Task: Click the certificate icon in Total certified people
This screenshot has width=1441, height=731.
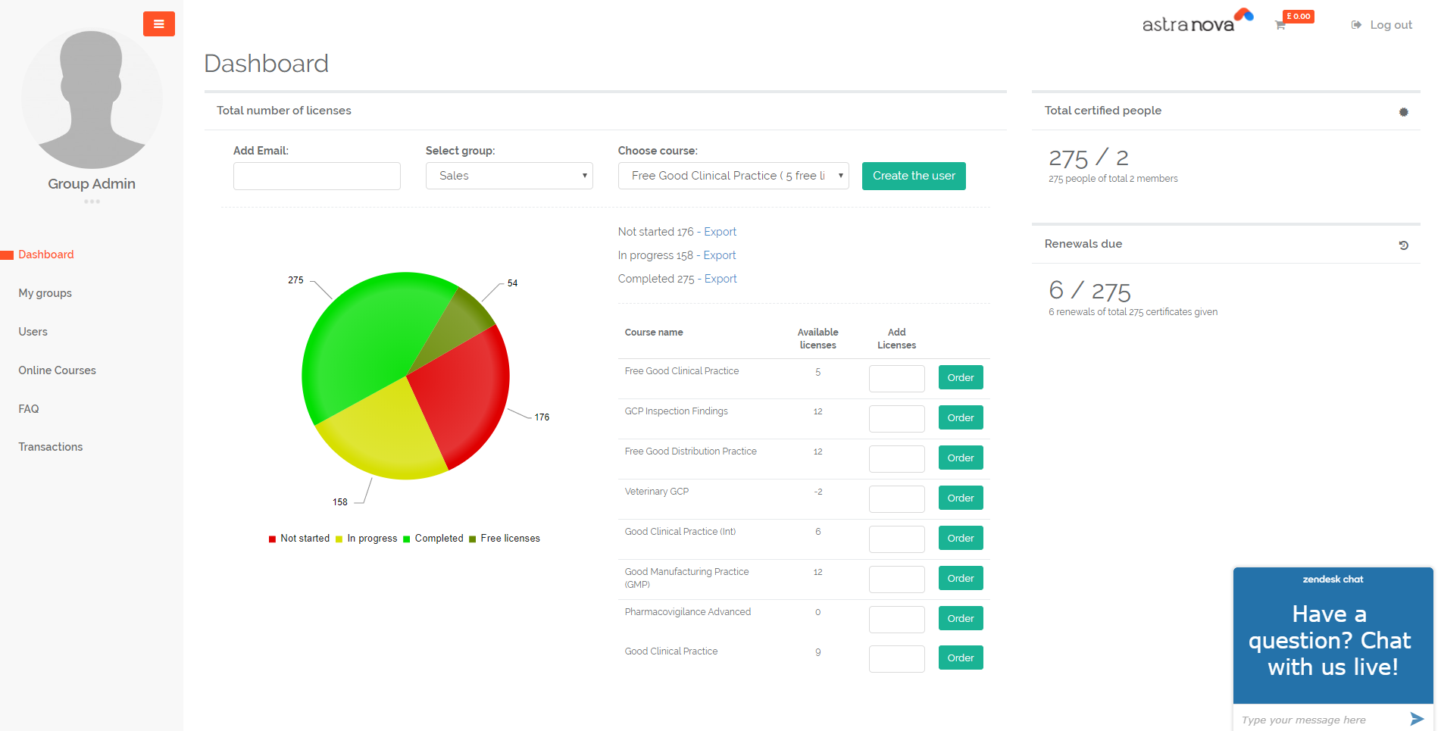Action: pos(1403,112)
